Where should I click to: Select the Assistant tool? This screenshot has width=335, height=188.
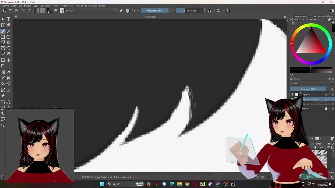point(3,90)
